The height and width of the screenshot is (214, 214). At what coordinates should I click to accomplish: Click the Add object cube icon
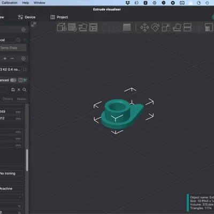62,27
